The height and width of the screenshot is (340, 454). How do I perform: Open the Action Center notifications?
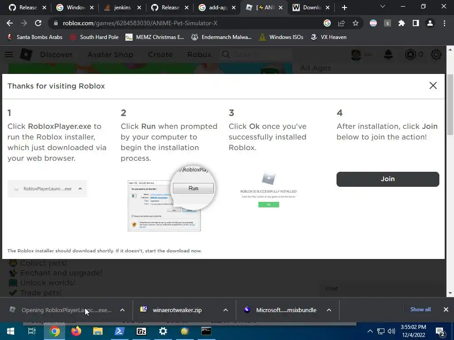(x=440, y=332)
